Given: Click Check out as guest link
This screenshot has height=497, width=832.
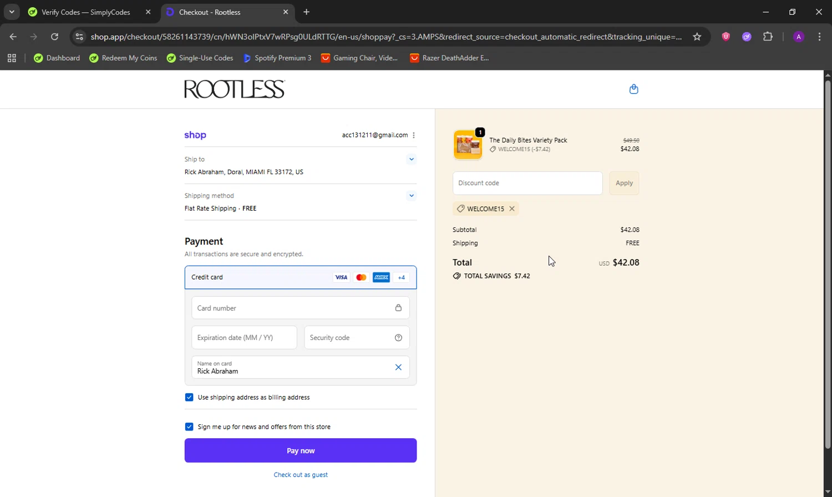Looking at the screenshot, I should [301, 475].
